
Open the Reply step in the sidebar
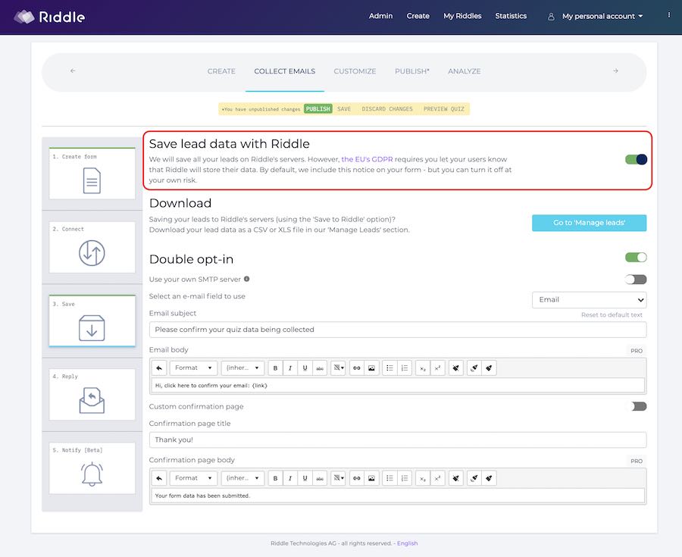pyautogui.click(x=92, y=394)
